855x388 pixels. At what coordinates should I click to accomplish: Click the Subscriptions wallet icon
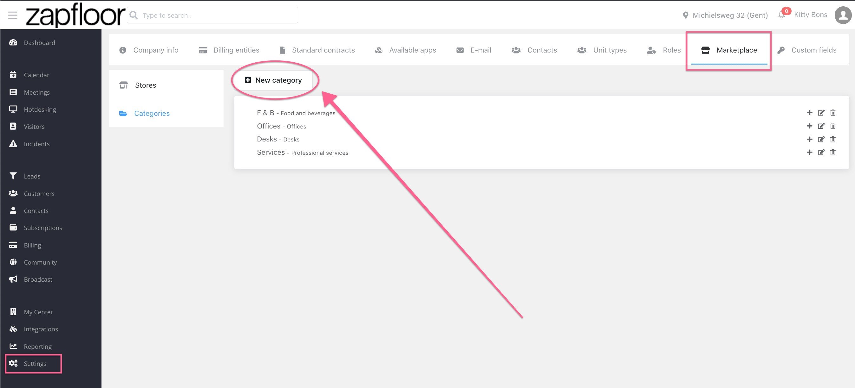13,228
